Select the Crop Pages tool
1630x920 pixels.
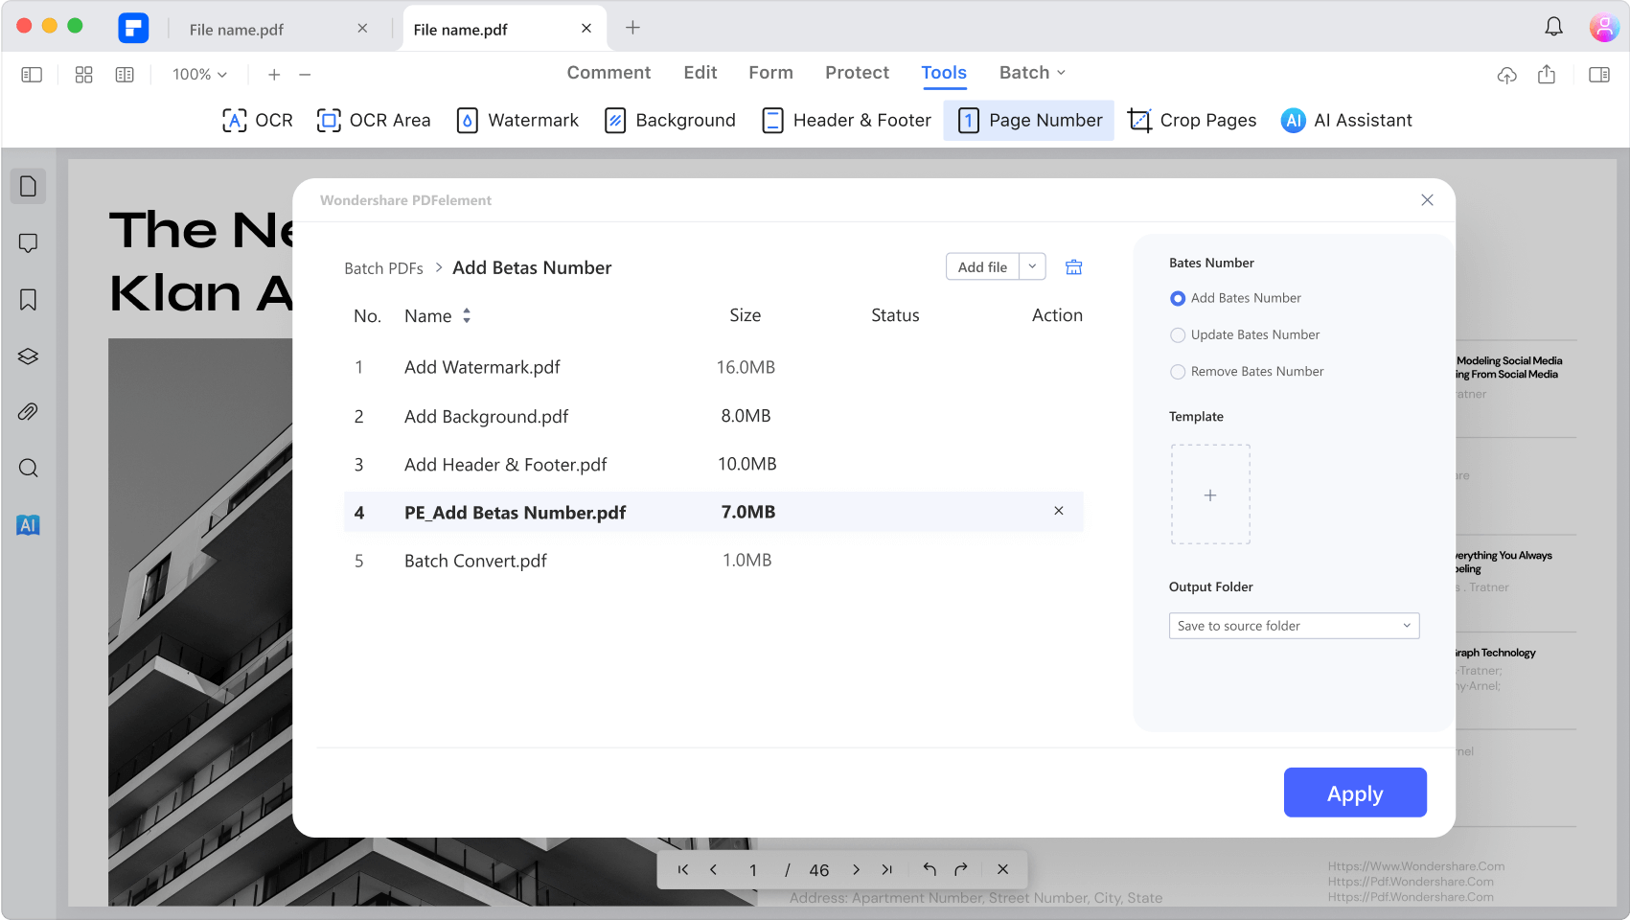click(x=1192, y=121)
